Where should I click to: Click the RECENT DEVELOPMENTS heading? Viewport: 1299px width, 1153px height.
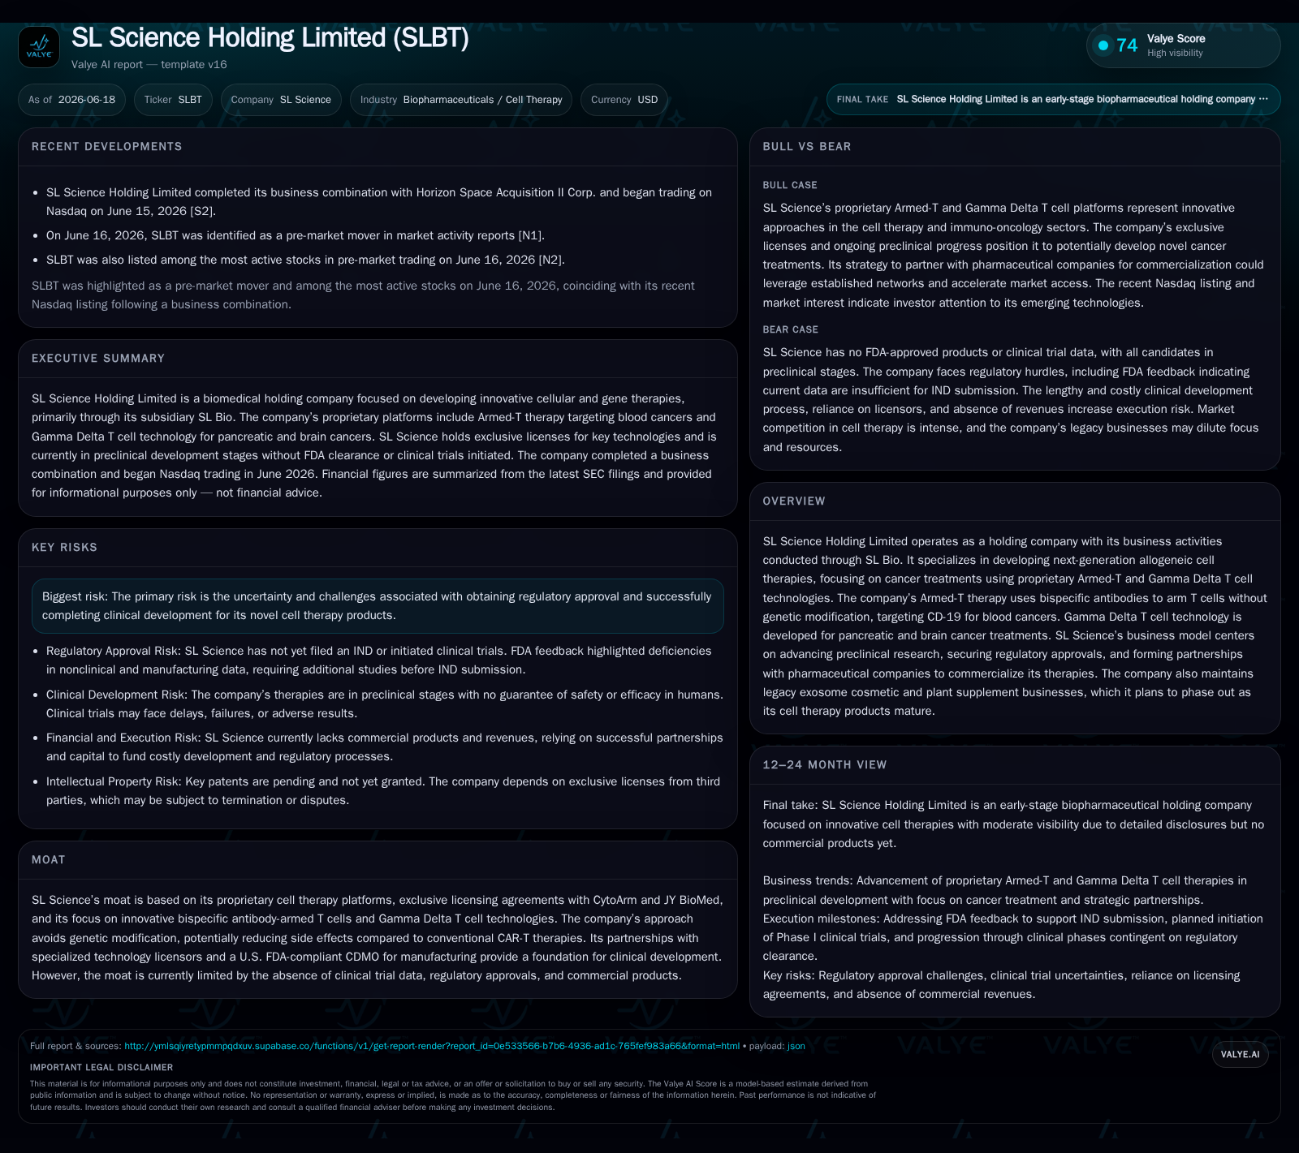107,147
